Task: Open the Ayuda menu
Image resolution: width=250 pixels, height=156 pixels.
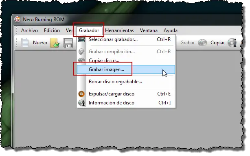Action: [171, 30]
